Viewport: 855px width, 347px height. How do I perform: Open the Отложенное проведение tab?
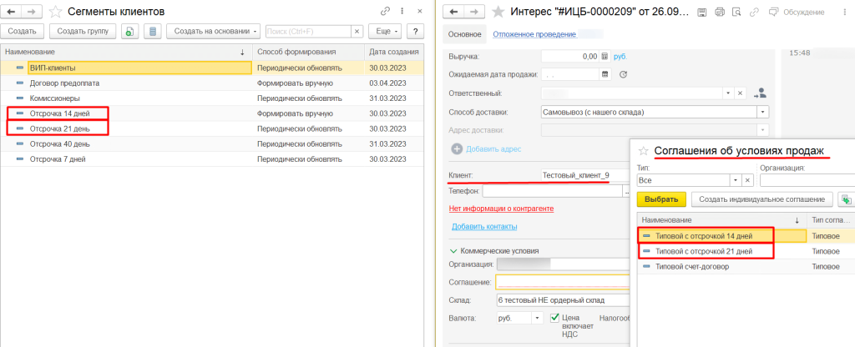point(534,34)
